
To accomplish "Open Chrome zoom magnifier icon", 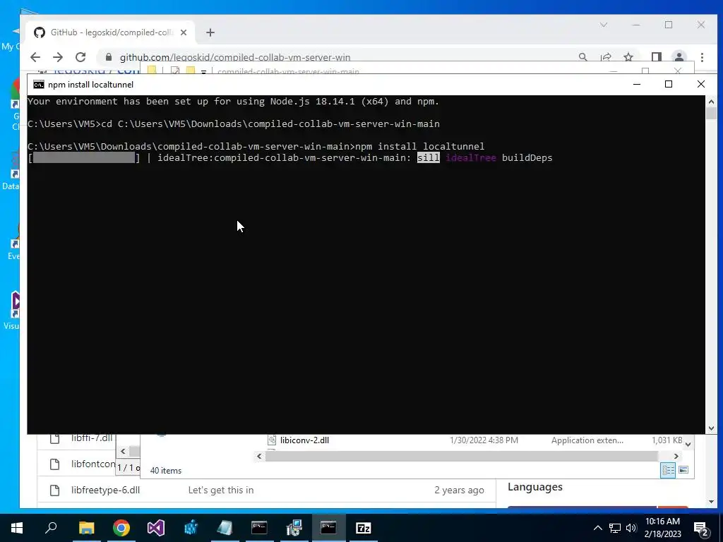I will pyautogui.click(x=582, y=57).
